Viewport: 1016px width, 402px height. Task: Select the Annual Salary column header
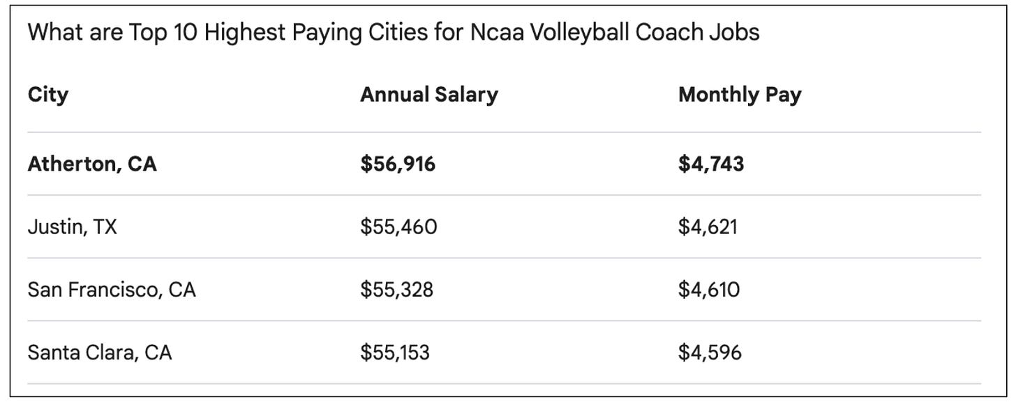(x=429, y=95)
